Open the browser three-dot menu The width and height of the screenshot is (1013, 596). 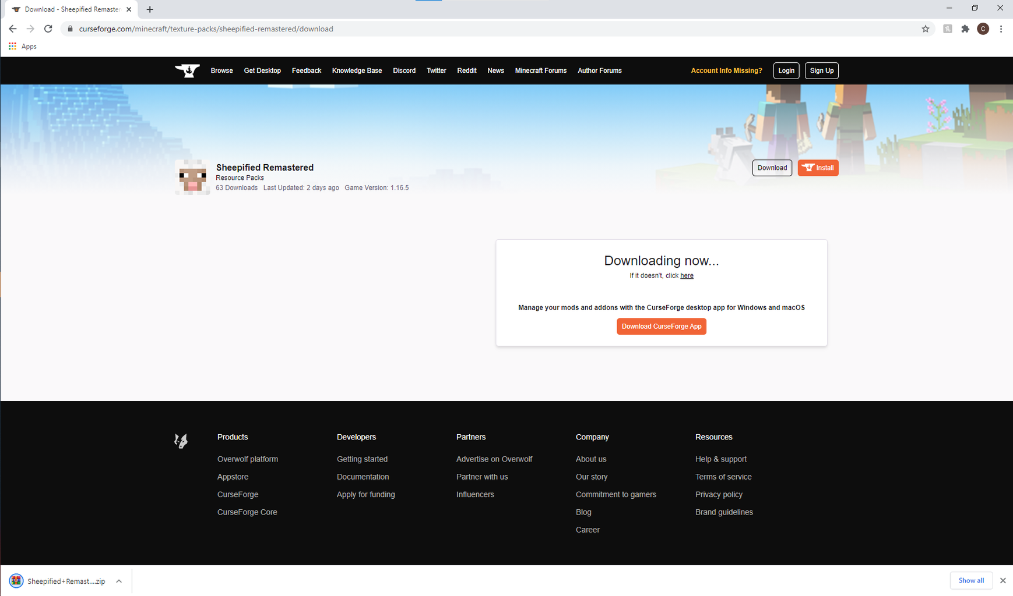(x=1001, y=29)
